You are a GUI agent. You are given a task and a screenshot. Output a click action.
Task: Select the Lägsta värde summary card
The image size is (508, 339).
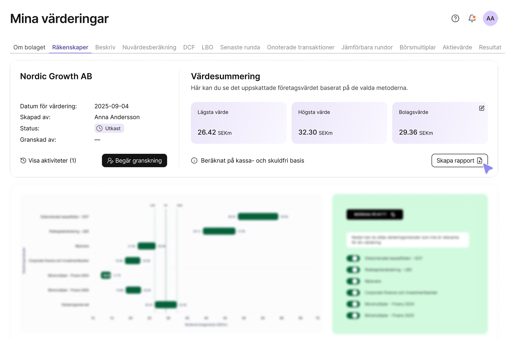pos(239,123)
